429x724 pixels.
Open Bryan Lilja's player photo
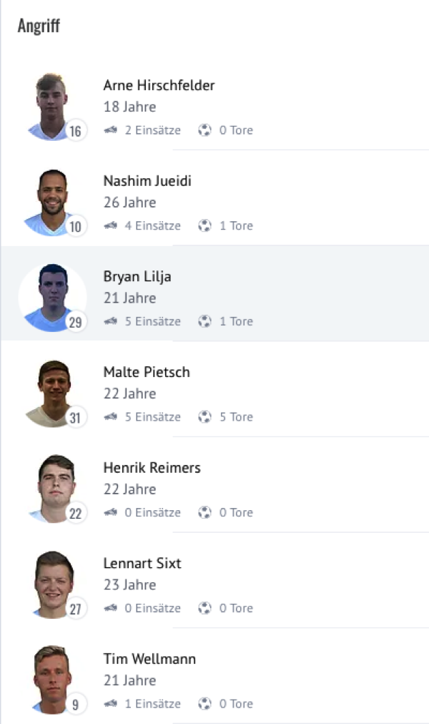pyautogui.click(x=51, y=297)
